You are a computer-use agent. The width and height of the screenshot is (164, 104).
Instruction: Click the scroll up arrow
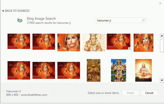tap(162, 36)
